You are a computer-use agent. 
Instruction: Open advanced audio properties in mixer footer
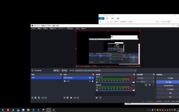click(97, 98)
